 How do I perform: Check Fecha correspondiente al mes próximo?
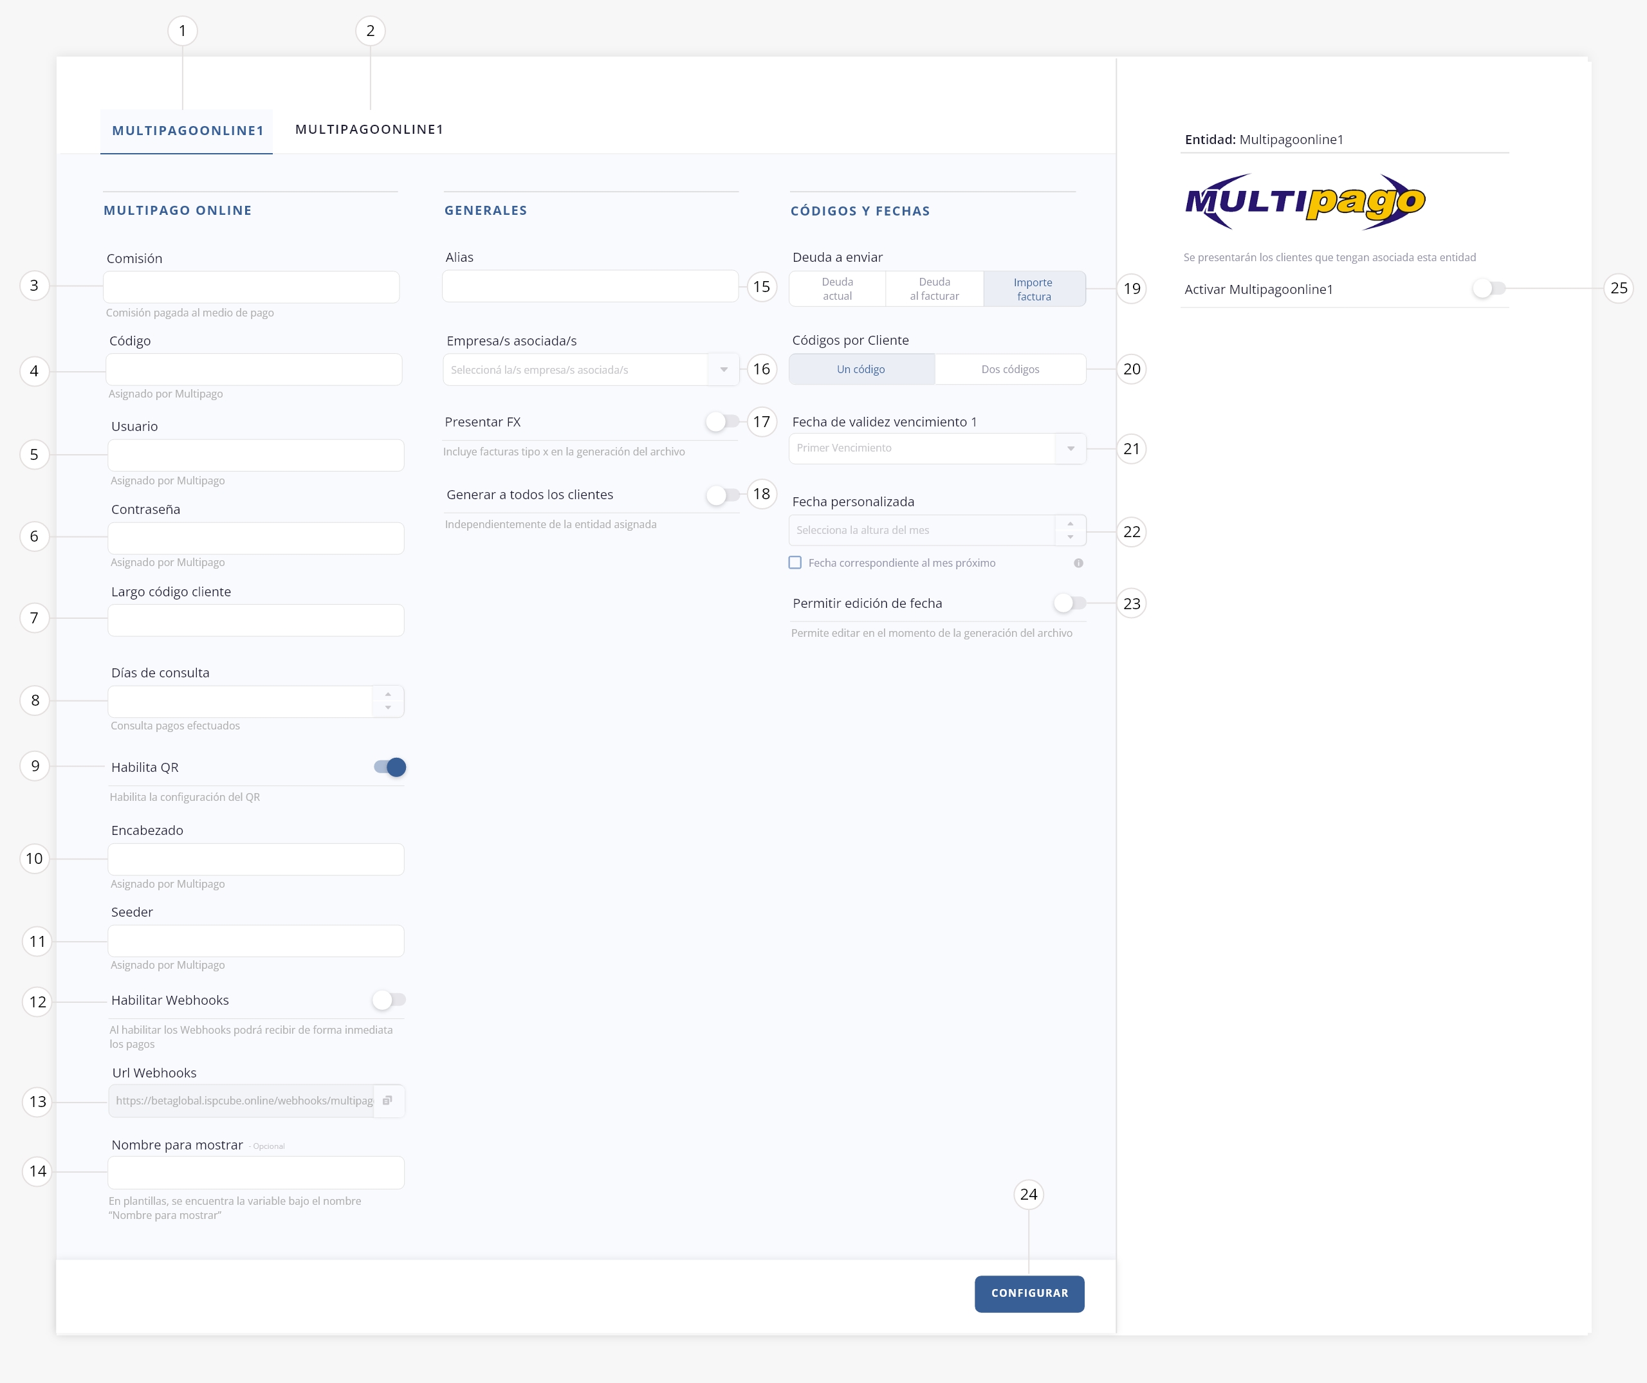(795, 563)
